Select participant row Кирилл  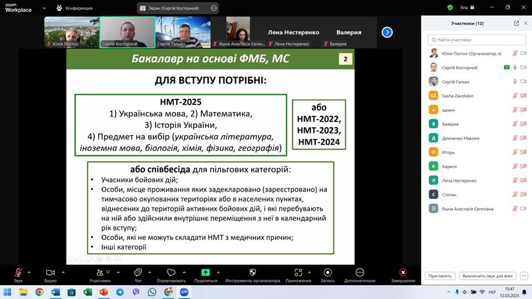tap(477, 166)
